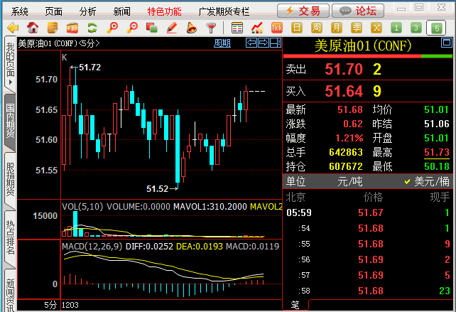Screen dimensions: 456x312
Task: Open the 分析 menu
Action: point(88,11)
